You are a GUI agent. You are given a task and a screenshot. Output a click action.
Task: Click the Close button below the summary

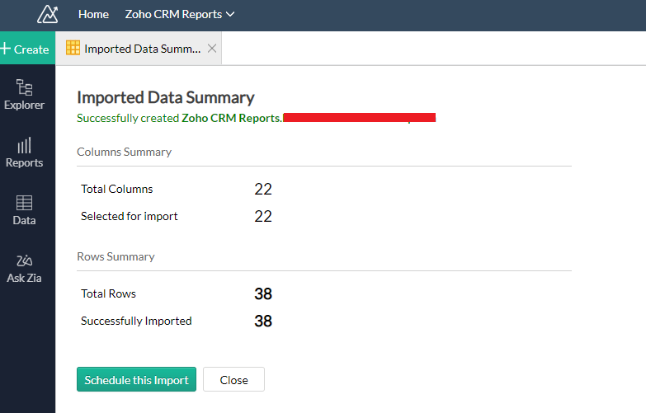(x=233, y=380)
